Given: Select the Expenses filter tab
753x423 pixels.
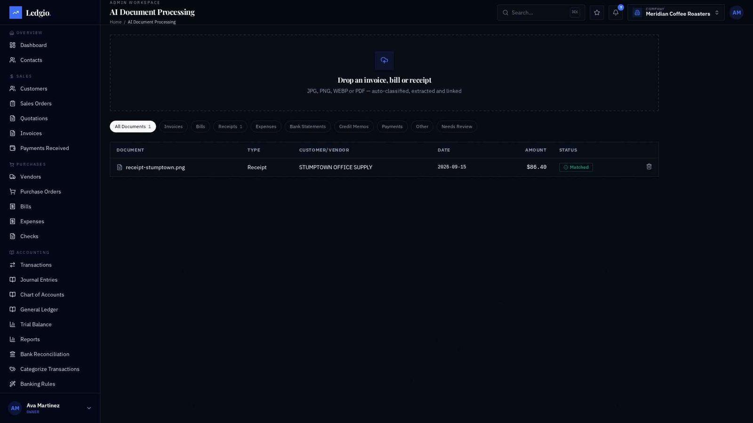Looking at the screenshot, I should tap(266, 126).
